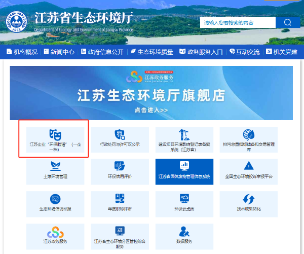Open the 江苏生态环境厅旗舰店 banner

pyautogui.click(x=151, y=93)
